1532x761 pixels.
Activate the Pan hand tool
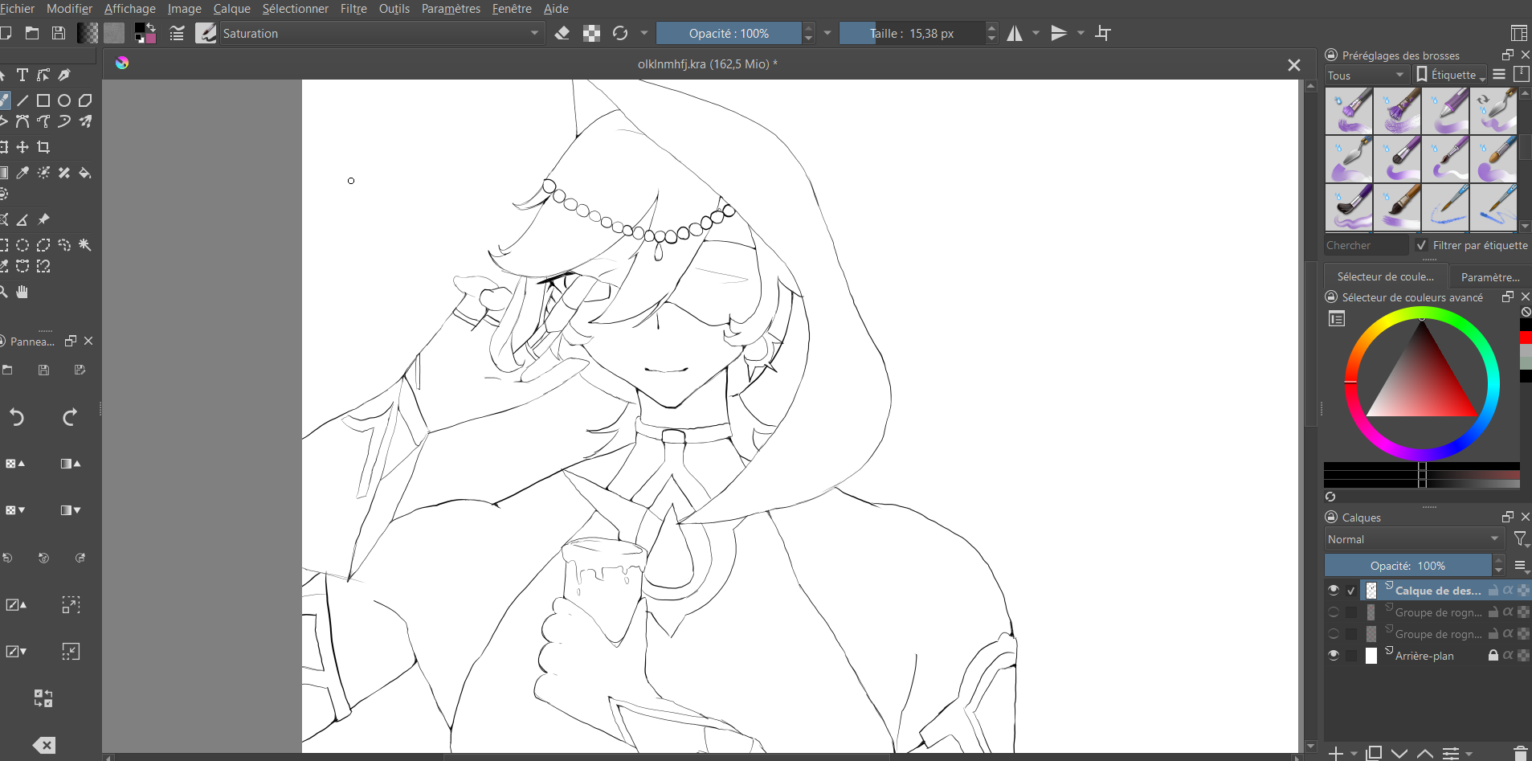click(22, 292)
